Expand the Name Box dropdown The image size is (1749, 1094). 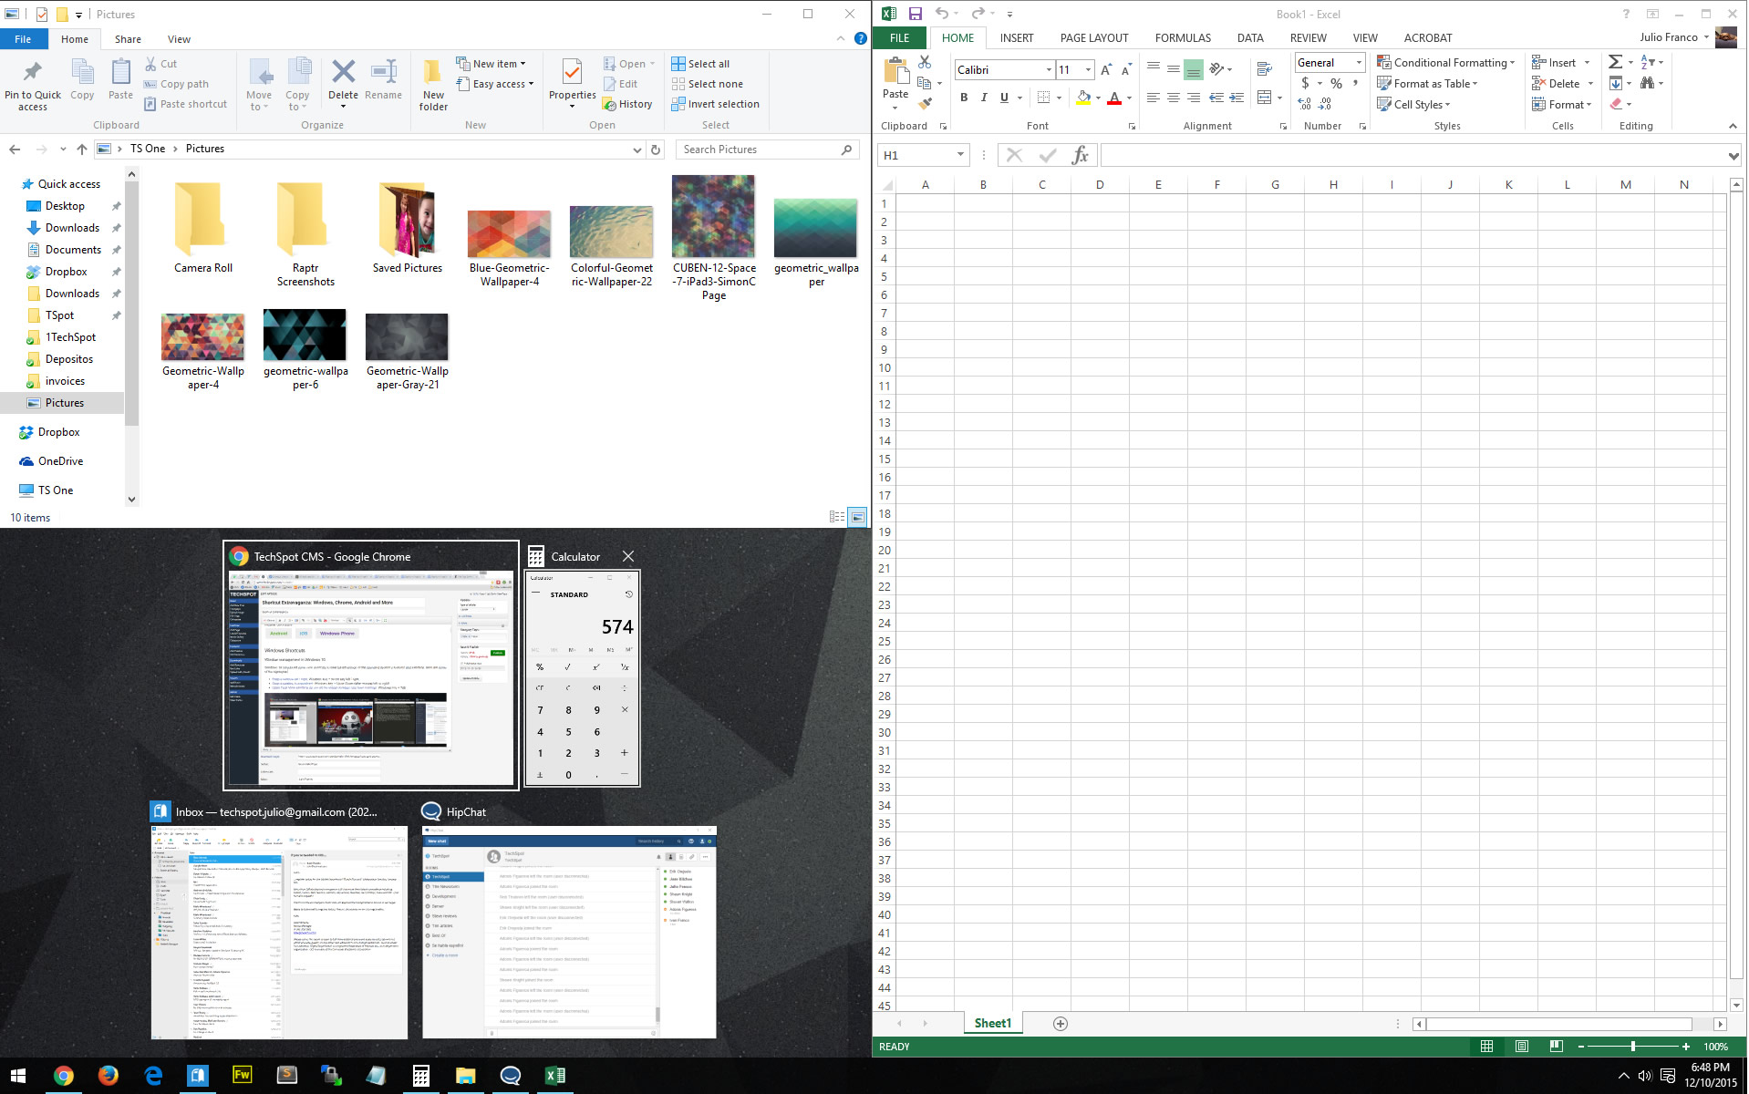960,155
